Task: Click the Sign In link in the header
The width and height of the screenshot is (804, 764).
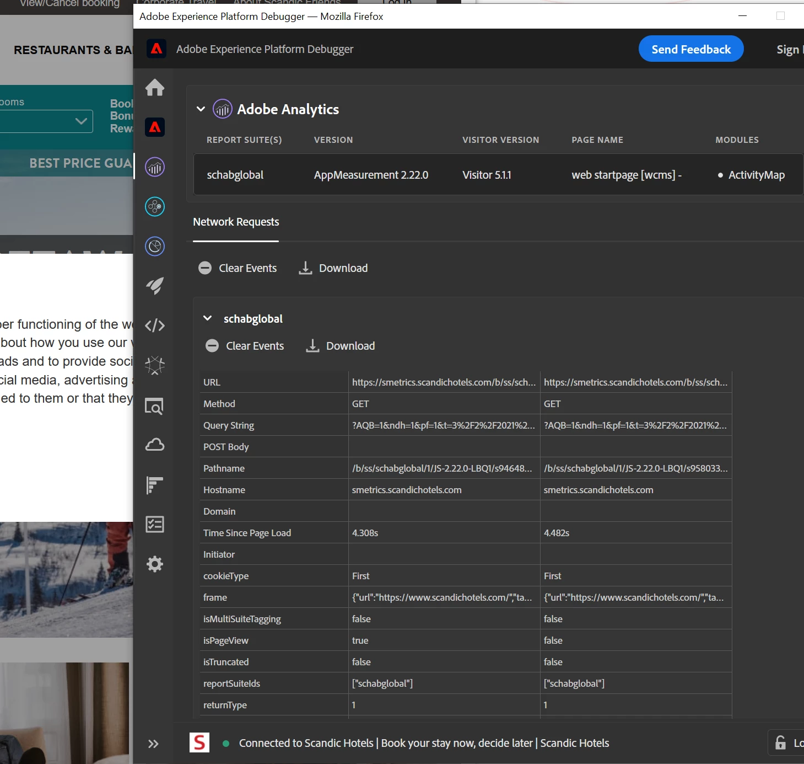Action: [x=790, y=50]
